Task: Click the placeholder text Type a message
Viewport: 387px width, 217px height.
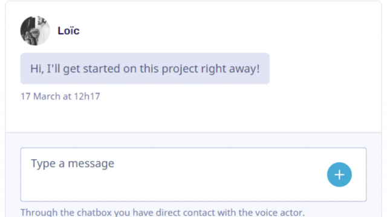Action: coord(73,163)
